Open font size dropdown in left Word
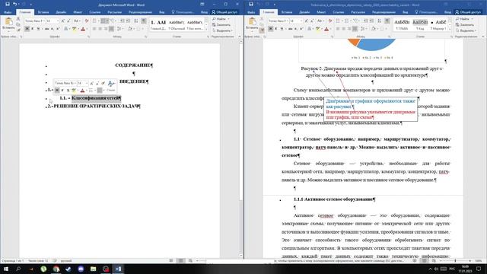The image size is (487, 274). pos(58,21)
